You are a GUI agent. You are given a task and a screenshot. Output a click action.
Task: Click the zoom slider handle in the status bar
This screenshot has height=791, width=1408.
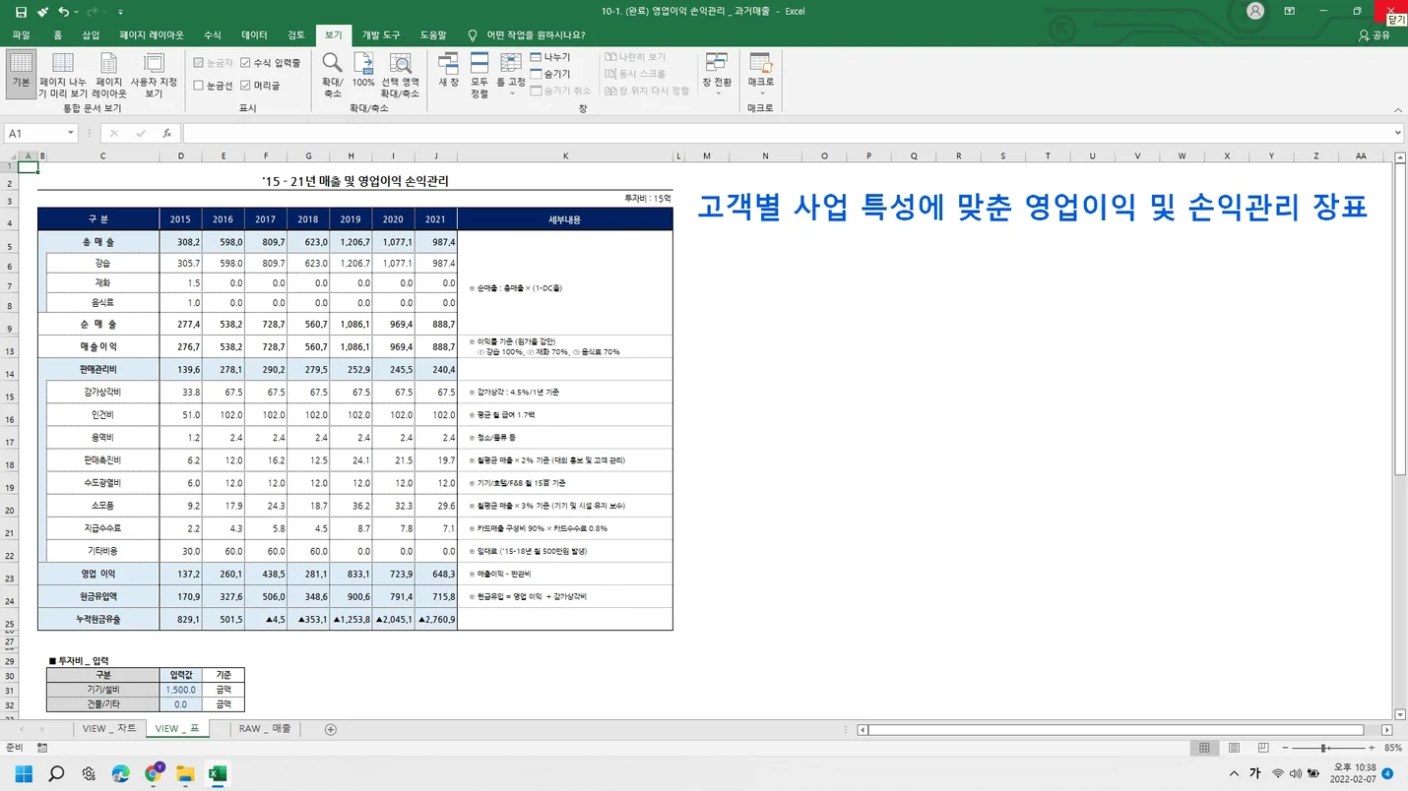pos(1325,748)
